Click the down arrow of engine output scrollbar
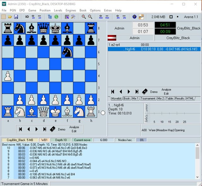The width and height of the screenshot is (202, 186). pos(197,177)
